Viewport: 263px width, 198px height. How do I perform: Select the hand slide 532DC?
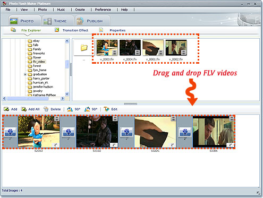point(155,132)
